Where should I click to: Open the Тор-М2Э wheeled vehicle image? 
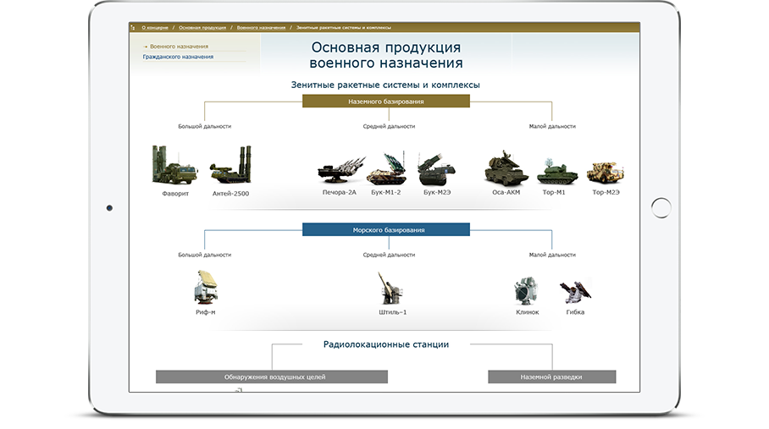[x=606, y=173]
